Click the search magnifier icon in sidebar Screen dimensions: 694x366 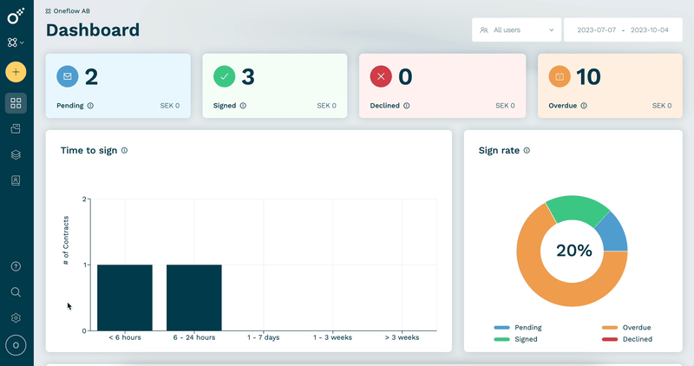click(16, 292)
